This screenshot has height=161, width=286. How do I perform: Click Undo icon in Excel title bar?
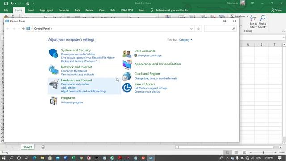(x=12, y=4)
